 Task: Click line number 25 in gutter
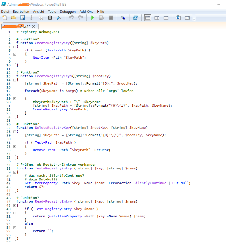pyautogui.click(x=8, y=121)
